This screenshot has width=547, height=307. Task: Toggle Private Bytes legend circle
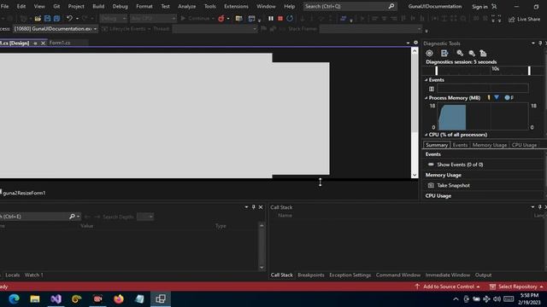[x=507, y=98]
